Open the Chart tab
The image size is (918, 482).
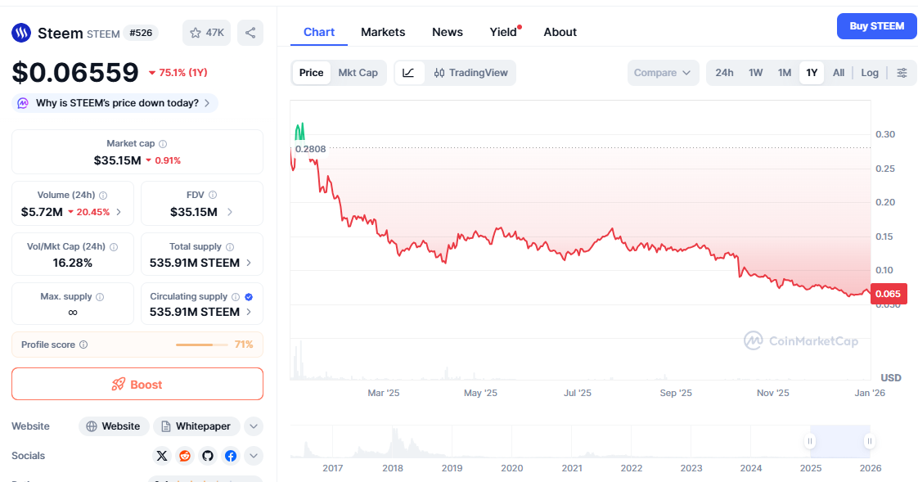click(x=319, y=32)
